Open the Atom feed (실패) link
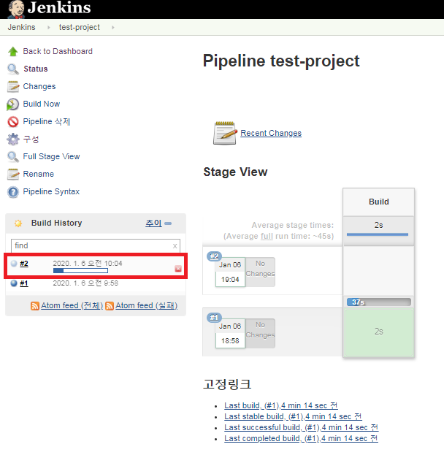Viewport: 444px width, 455px height. (147, 305)
